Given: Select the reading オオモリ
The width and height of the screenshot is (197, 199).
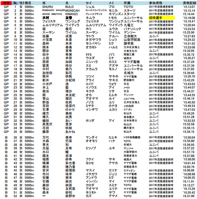Looking at the screenshot, I should (x=92, y=141).
